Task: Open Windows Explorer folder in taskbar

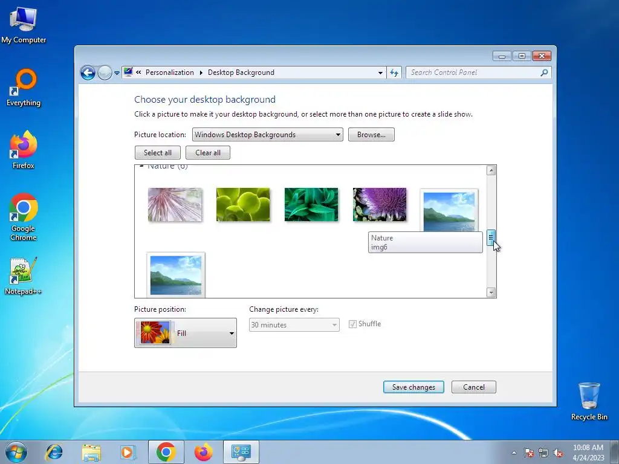Action: (x=91, y=452)
